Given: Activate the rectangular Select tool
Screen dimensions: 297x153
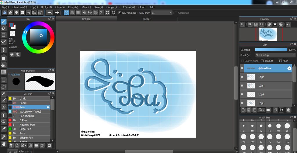Looking at the screenshot, I should (x=3, y=80).
